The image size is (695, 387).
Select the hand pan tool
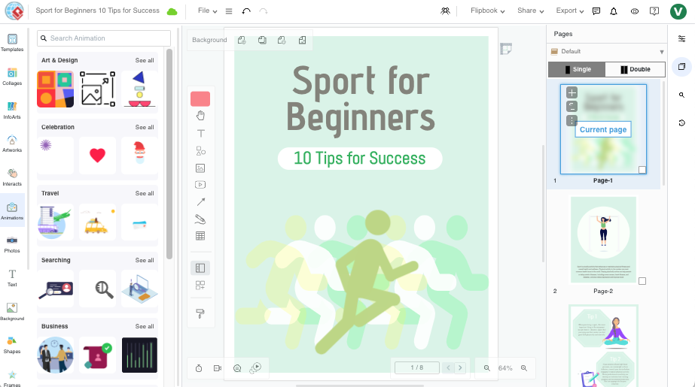click(x=200, y=116)
